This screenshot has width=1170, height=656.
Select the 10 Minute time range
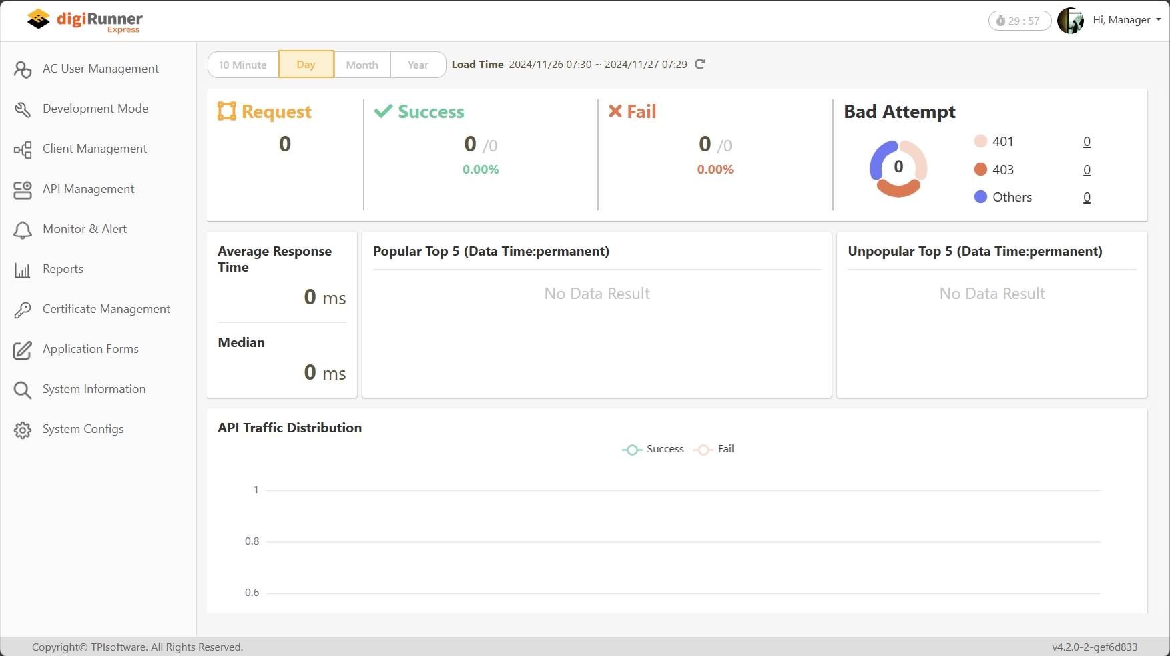(243, 65)
